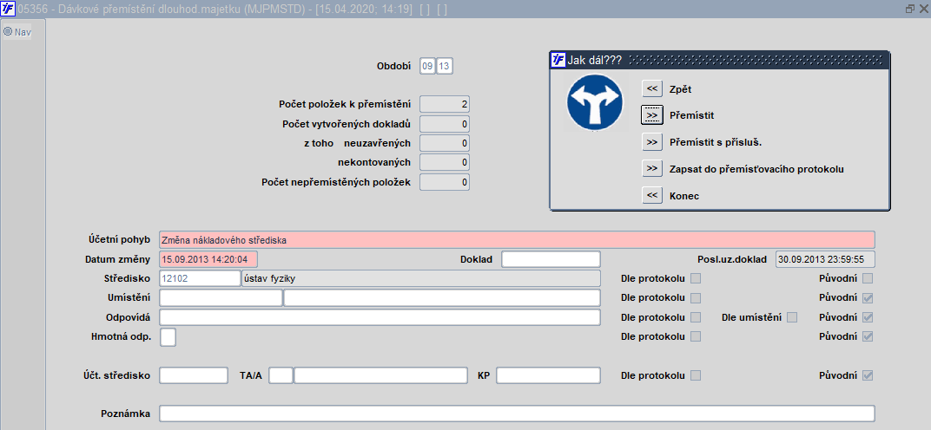Click the Odpovídá input field
Viewport: 931px width, 430px height.
tap(380, 317)
